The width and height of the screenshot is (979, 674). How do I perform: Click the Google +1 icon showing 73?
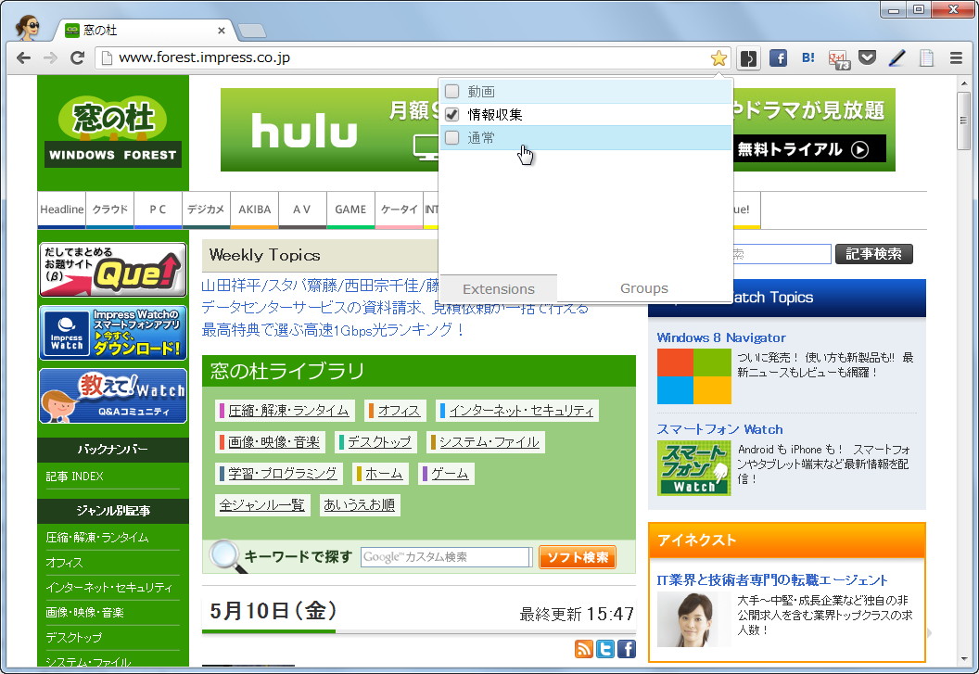point(837,57)
